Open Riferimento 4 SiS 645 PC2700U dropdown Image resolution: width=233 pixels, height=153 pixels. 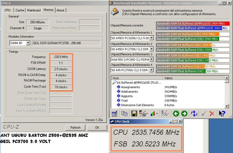coord(151,70)
